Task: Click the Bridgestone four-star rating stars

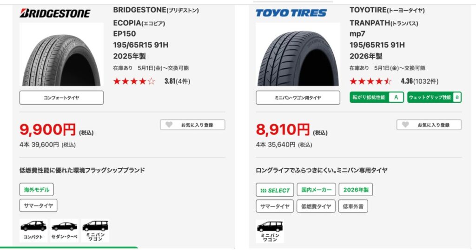Action: (x=134, y=81)
